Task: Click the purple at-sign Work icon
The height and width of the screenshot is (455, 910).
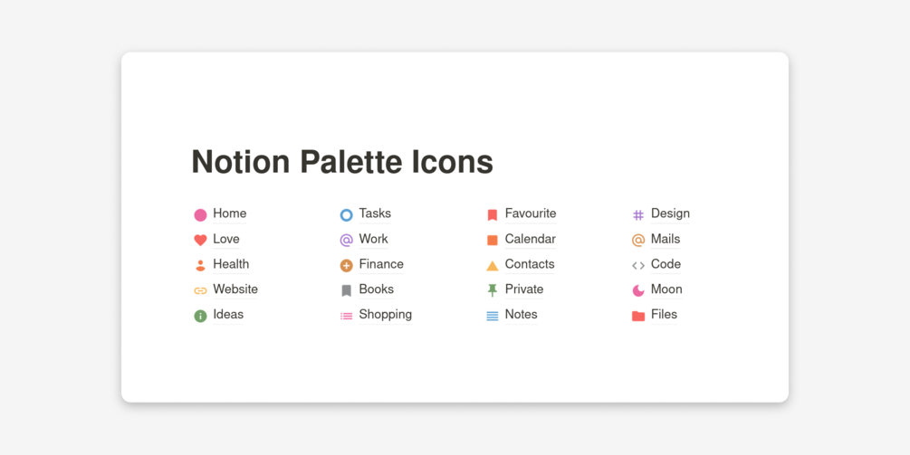Action: tap(346, 240)
